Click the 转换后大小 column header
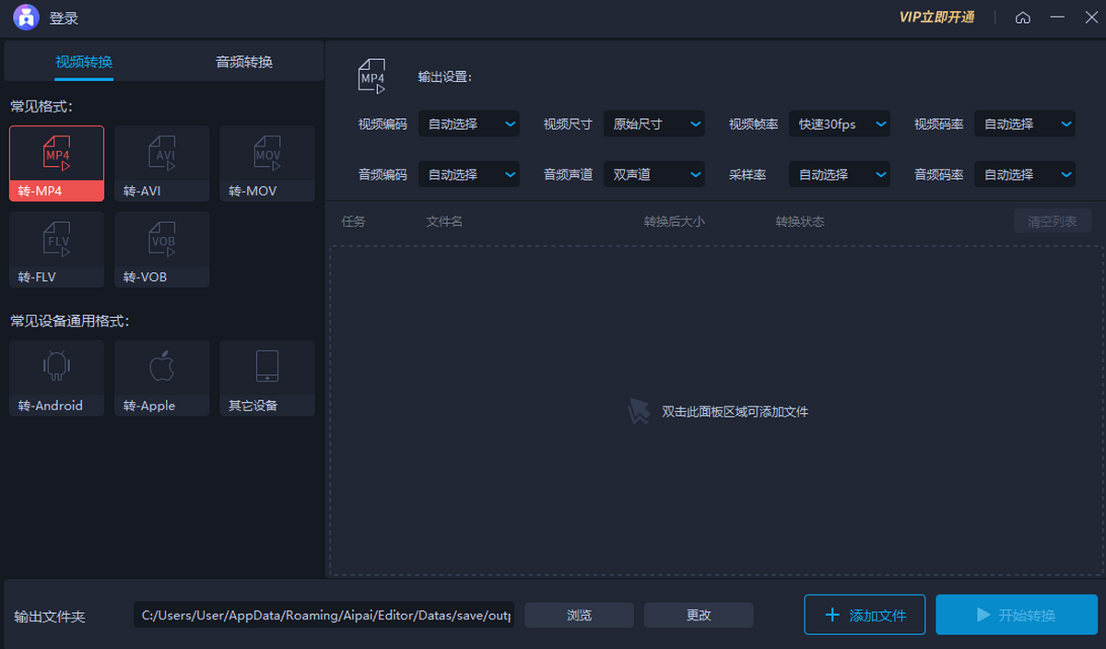 (675, 221)
